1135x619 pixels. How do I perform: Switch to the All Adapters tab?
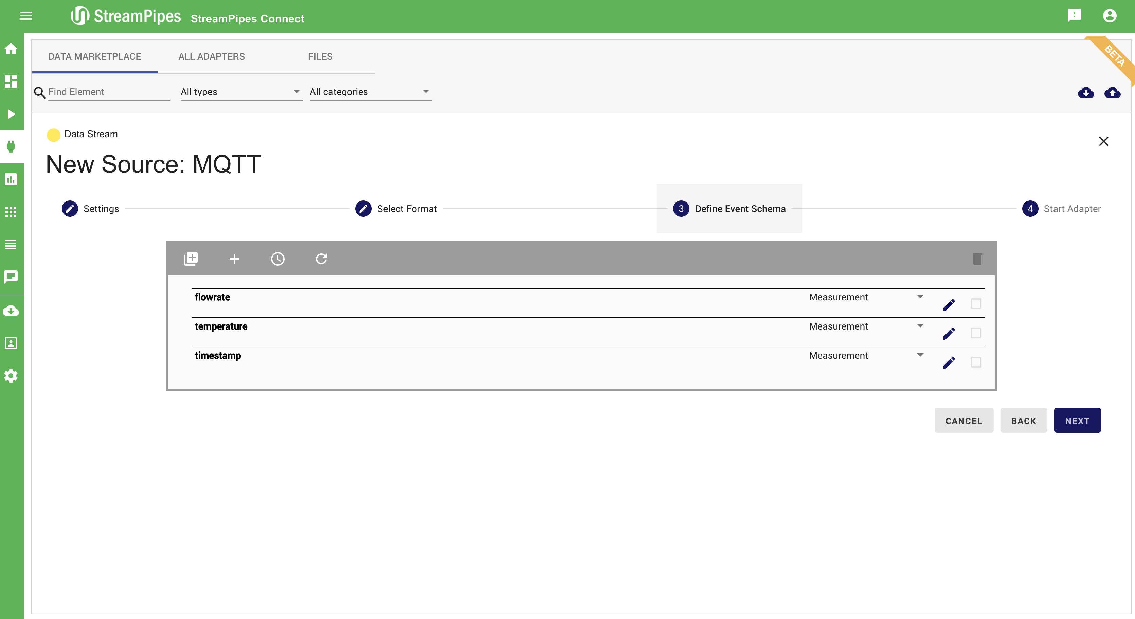pyautogui.click(x=212, y=56)
